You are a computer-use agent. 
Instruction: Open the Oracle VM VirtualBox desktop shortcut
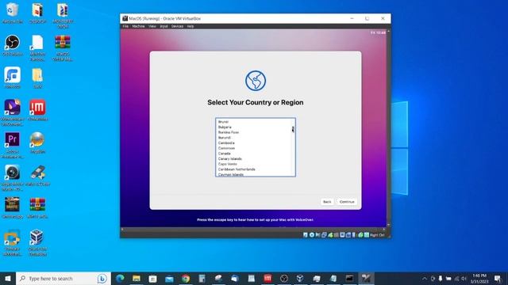pos(37,242)
